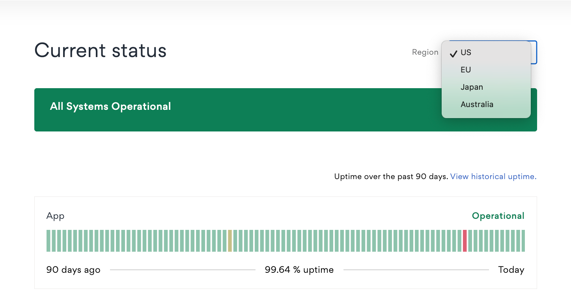Open the View historical uptime link

493,176
